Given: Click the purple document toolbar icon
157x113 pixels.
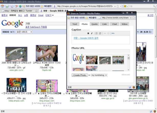Looking at the screenshot, I should [x=12, y=6].
